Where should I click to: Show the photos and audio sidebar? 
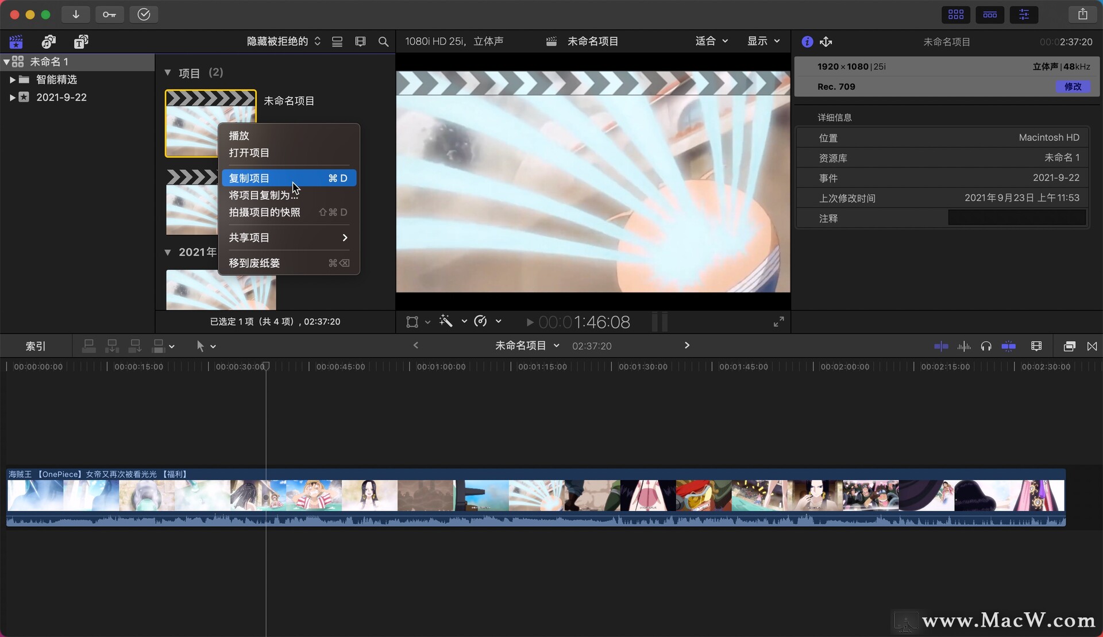pyautogui.click(x=49, y=41)
